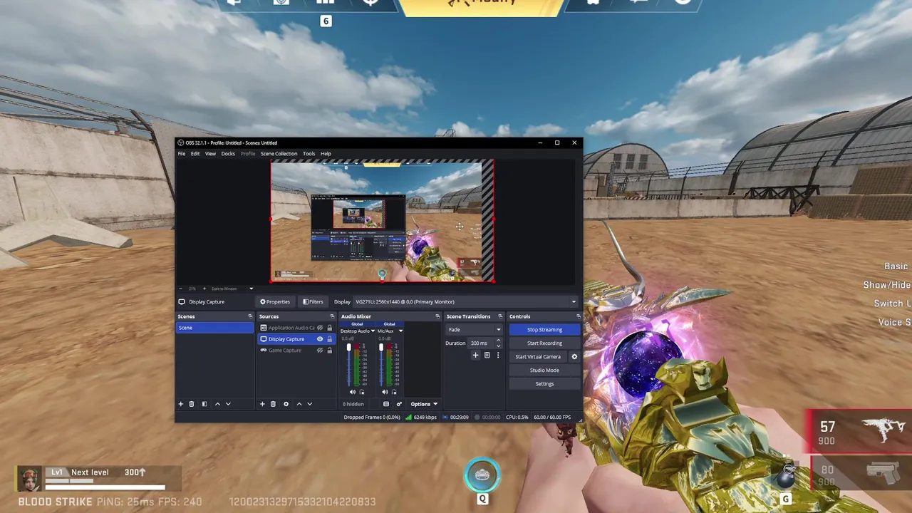Open the Fade transition dropdown
Screen dimensions: 912x513
pyautogui.click(x=474, y=330)
